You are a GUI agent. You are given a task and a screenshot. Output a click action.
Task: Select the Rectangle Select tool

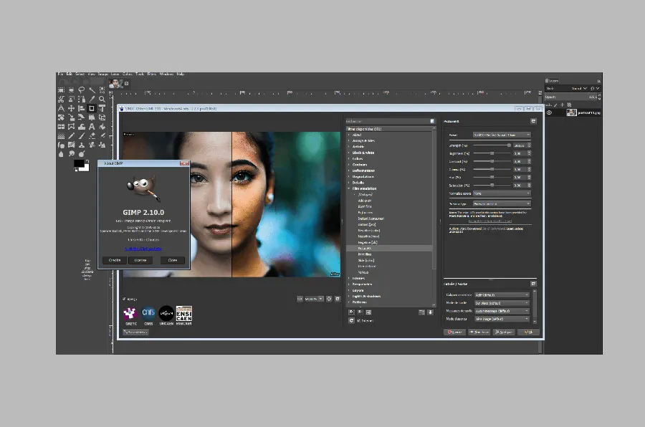[62, 90]
